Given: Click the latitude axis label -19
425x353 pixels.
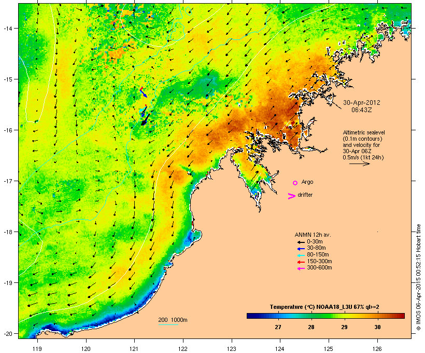Looking at the screenshot, I should tap(7, 283).
